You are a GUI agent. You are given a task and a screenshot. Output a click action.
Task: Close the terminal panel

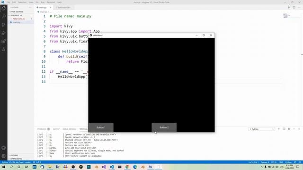(299, 129)
